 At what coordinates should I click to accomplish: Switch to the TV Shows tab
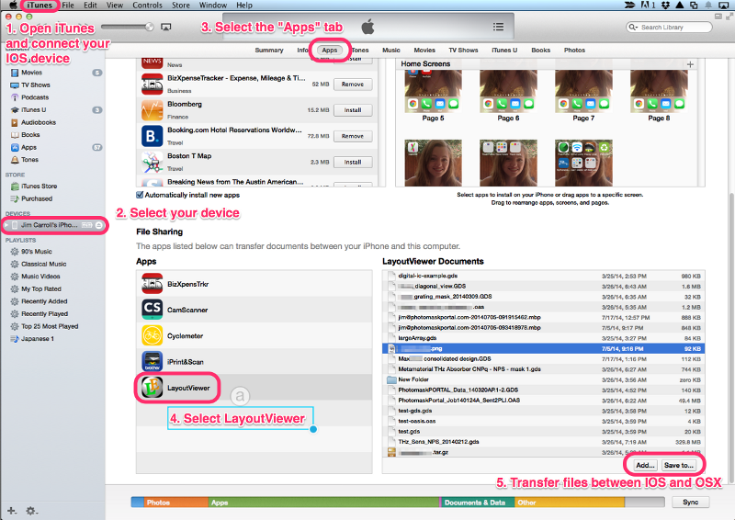pos(463,51)
